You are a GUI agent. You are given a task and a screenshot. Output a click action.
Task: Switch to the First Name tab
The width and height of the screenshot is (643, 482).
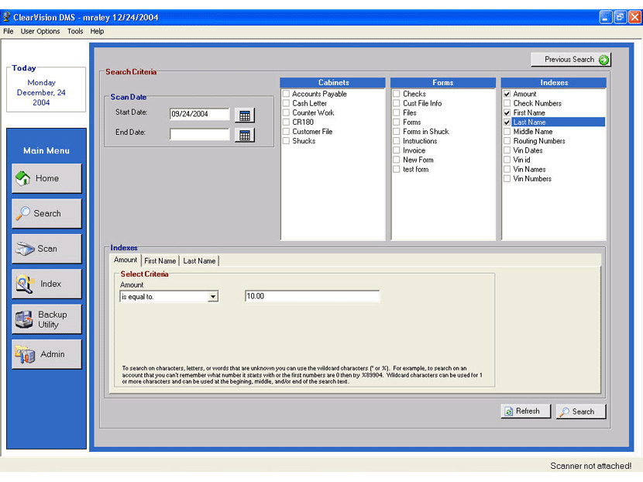tap(160, 261)
